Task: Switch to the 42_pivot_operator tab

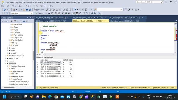Action: pos(125,18)
